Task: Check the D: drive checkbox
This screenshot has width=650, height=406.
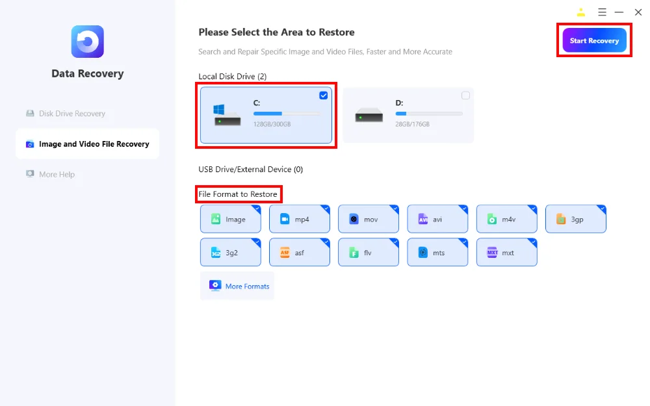Action: pyautogui.click(x=465, y=95)
